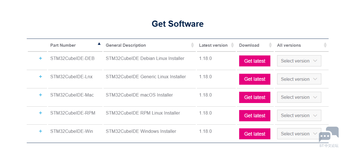Expand the STM32CubeIDE-RPM row plus icon

(x=41, y=113)
